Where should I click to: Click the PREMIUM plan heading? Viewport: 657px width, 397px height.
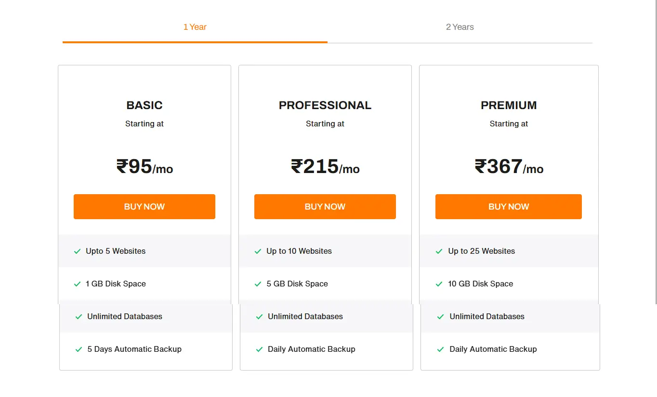[509, 105]
